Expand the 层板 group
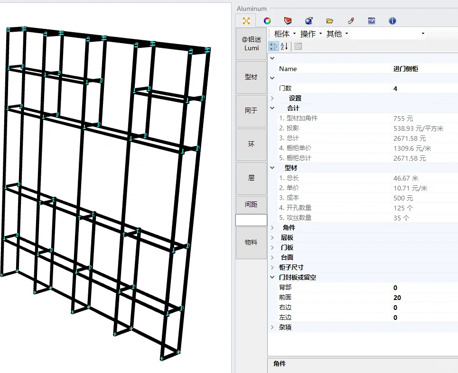The image size is (458, 373). point(272,237)
